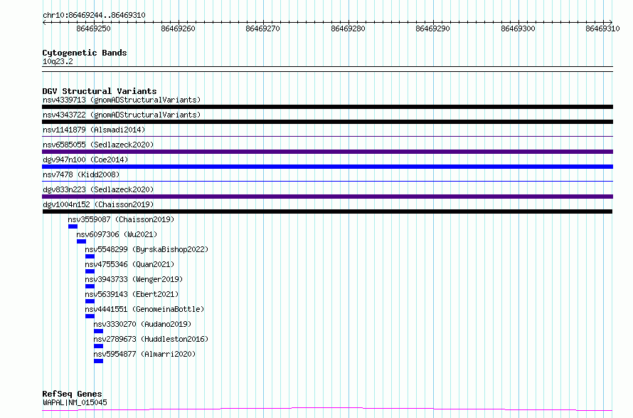
Task: Click the blue bar under nsv5639143
Action: pyautogui.click(x=90, y=301)
